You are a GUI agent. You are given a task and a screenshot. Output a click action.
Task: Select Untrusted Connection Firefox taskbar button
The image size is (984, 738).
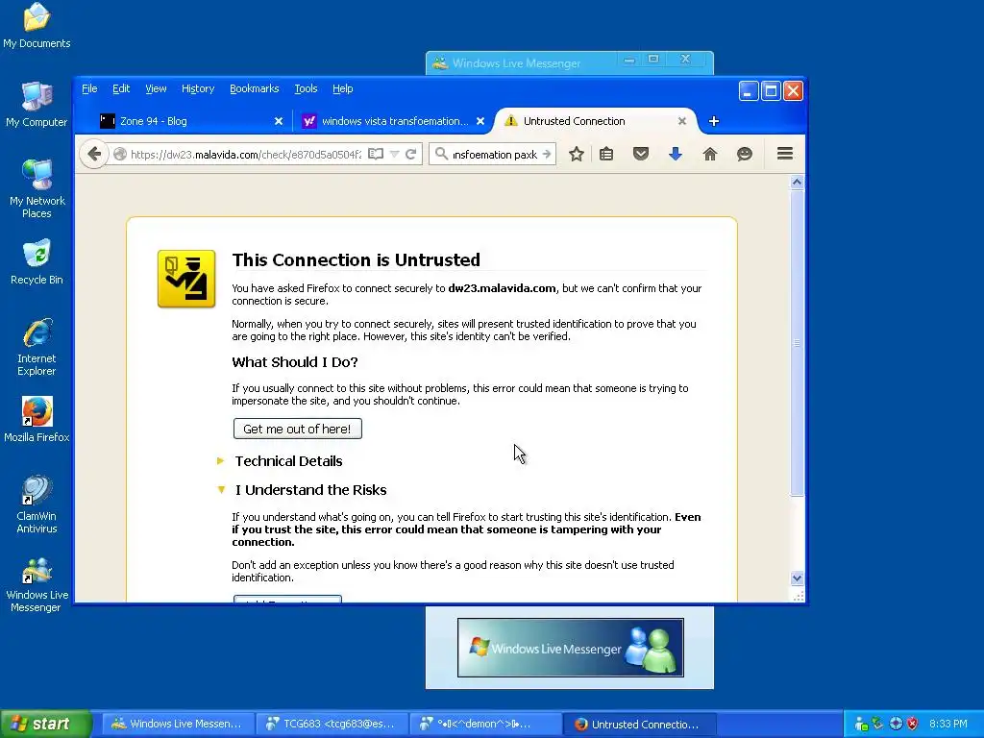[639, 725]
